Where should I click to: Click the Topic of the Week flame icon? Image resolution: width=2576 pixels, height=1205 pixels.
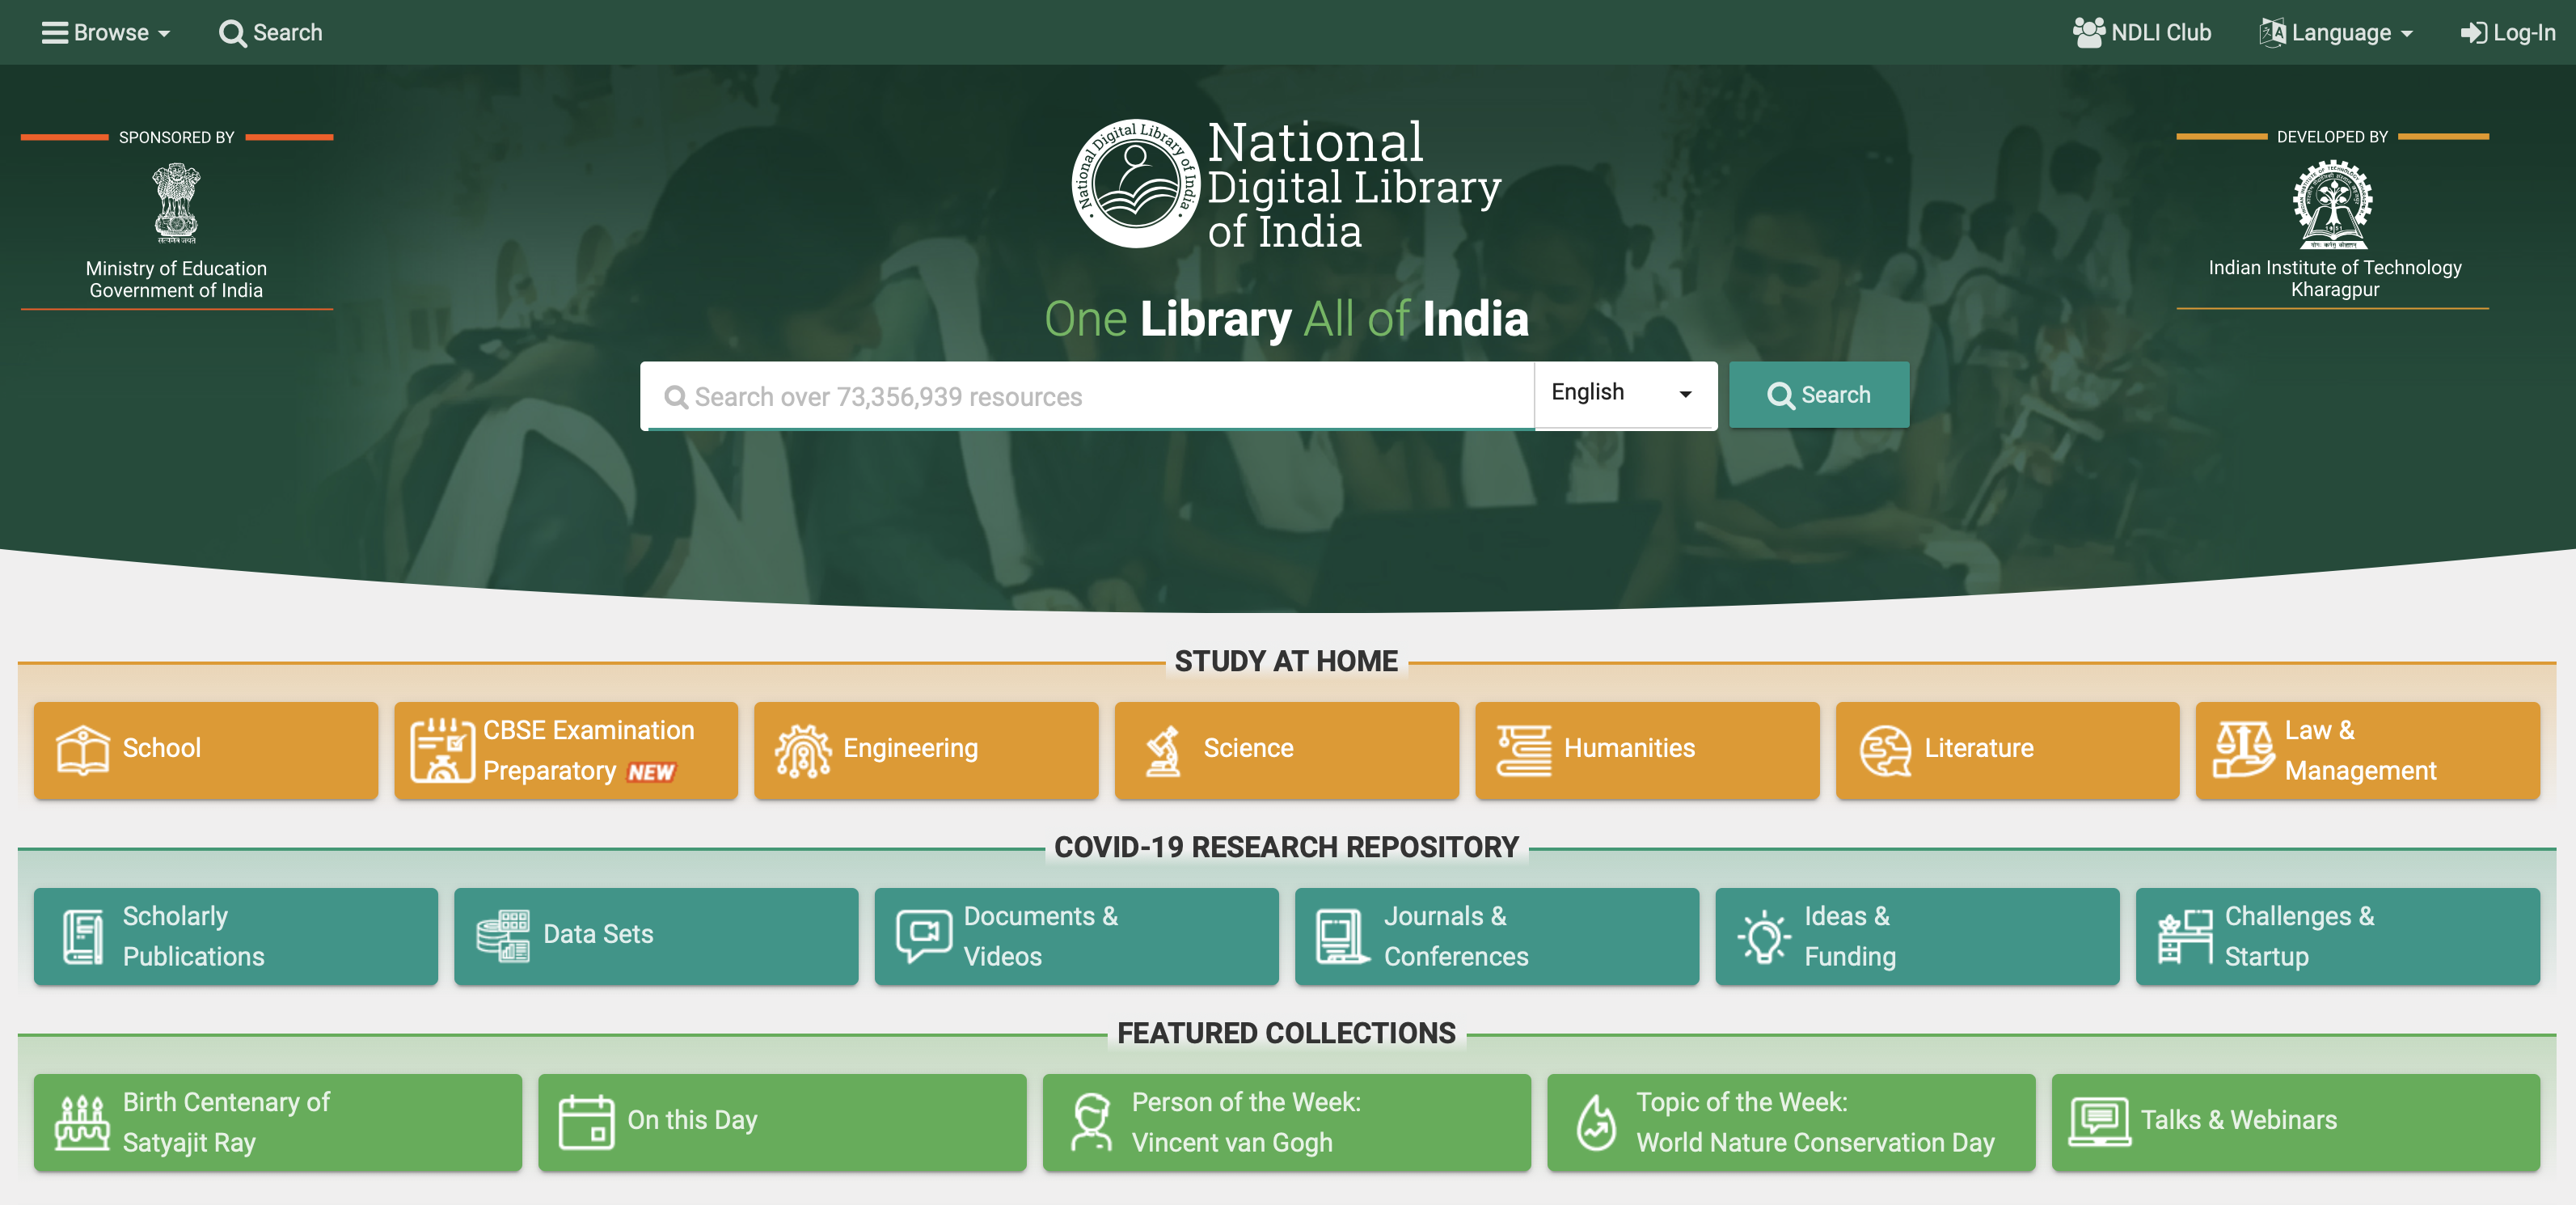pyautogui.click(x=1596, y=1122)
